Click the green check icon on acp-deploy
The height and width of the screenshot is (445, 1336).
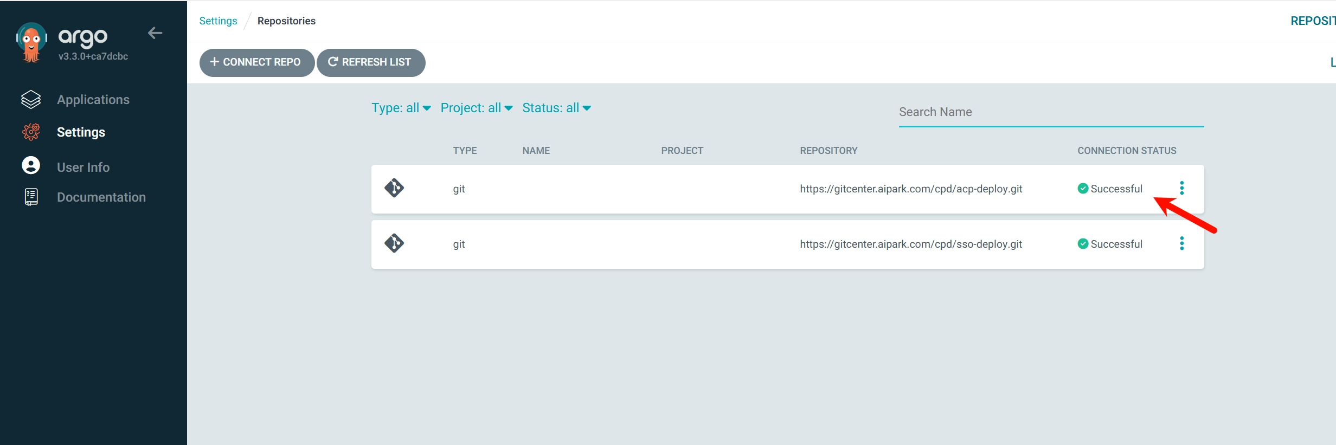(x=1083, y=188)
